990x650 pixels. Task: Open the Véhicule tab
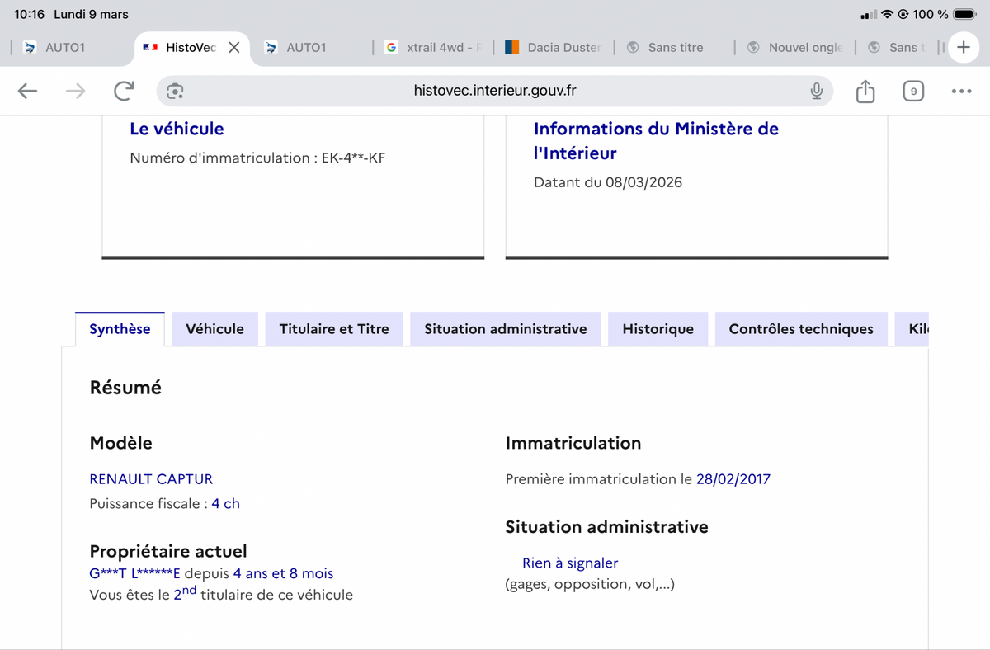[x=214, y=329]
